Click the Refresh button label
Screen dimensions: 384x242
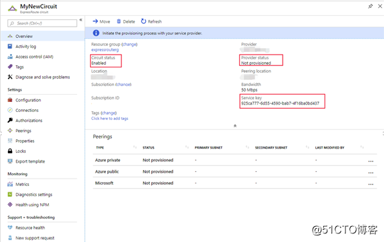(155, 21)
